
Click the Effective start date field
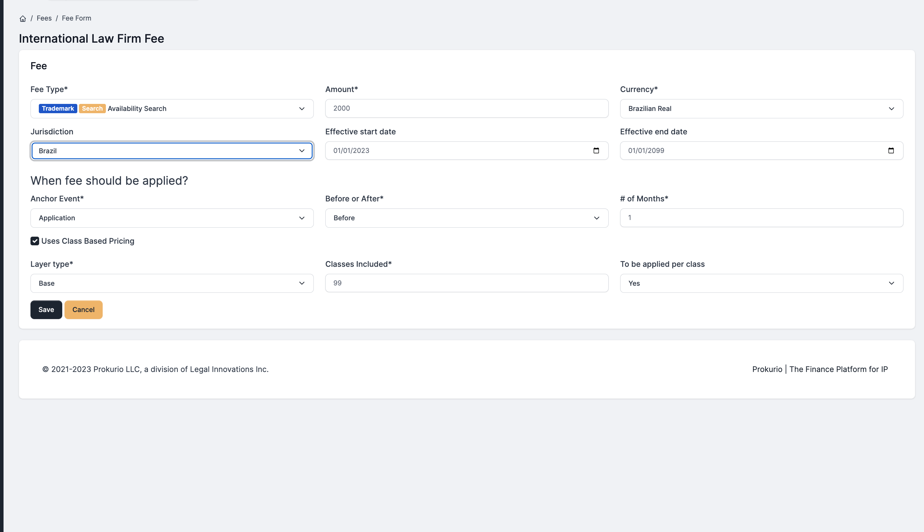click(467, 150)
